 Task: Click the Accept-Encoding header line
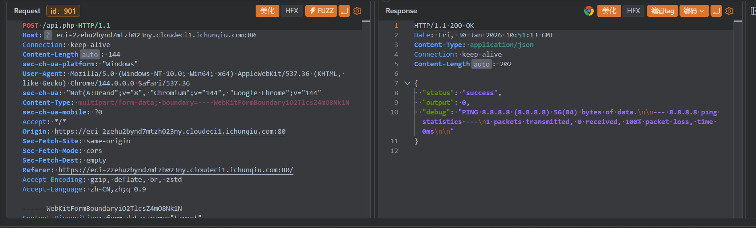coord(102,180)
